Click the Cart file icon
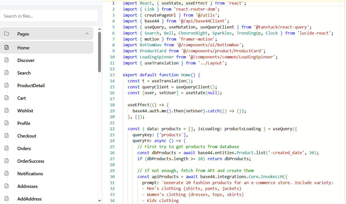This screenshot has width=346, height=204. click(x=7, y=98)
